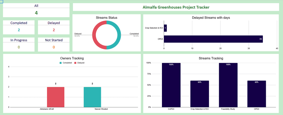The width and height of the screenshot is (283, 115).
Task: Click the 'Delayed Streams with days' title
Action: [211, 18]
